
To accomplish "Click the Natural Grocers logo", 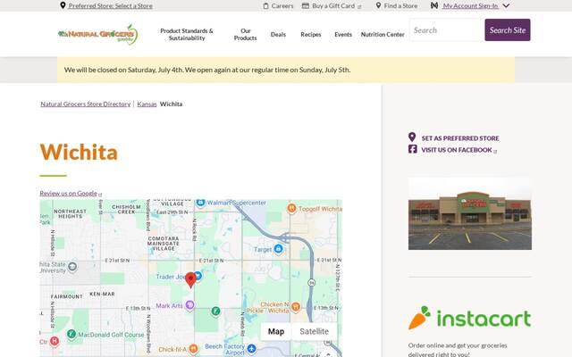I will [97, 34].
